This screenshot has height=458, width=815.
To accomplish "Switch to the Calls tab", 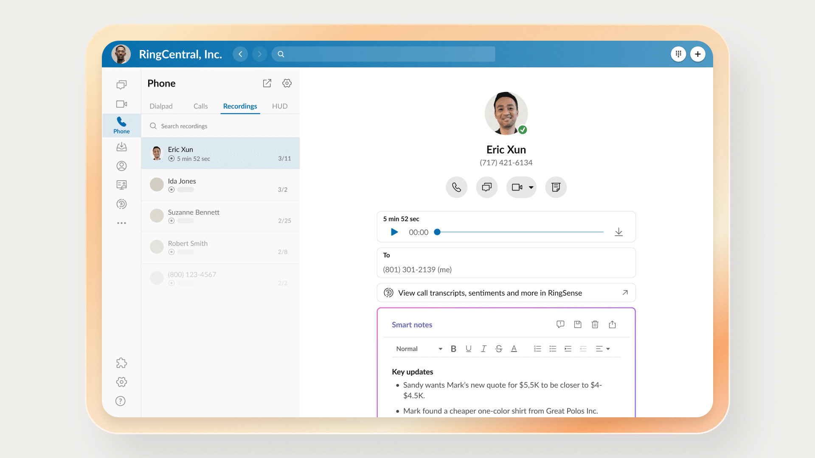I will (x=200, y=106).
